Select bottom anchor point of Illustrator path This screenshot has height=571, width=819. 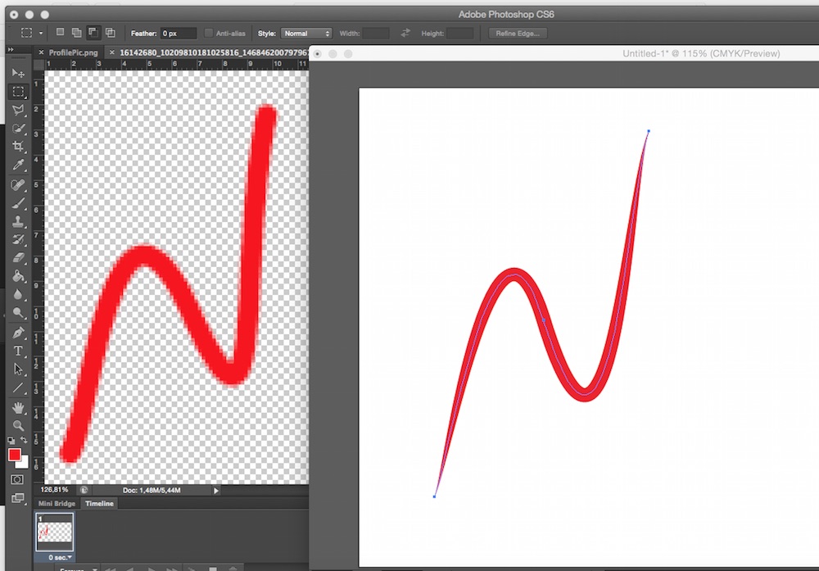[434, 496]
